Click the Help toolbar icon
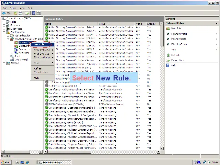The image size is (220, 165). (34, 13)
